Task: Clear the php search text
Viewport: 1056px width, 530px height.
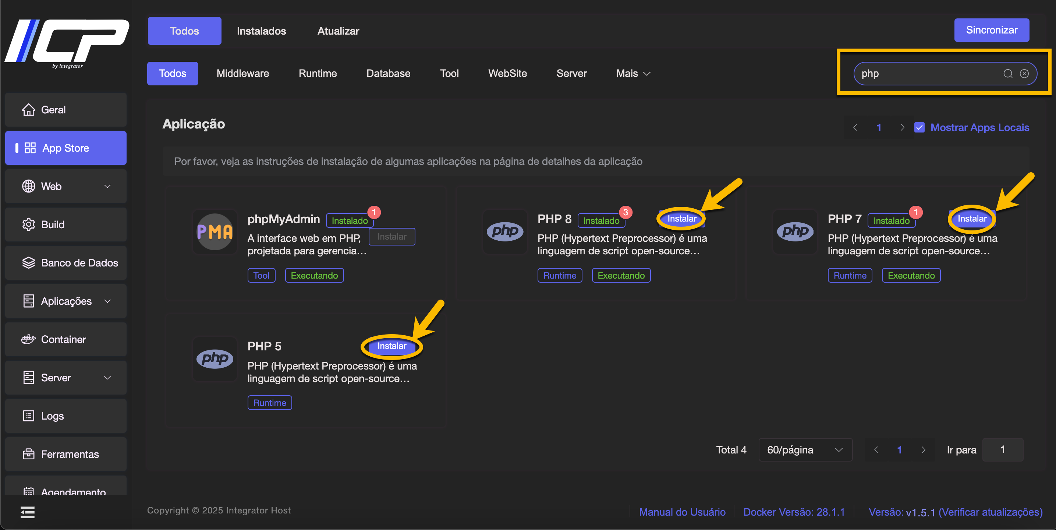Action: pos(1024,74)
